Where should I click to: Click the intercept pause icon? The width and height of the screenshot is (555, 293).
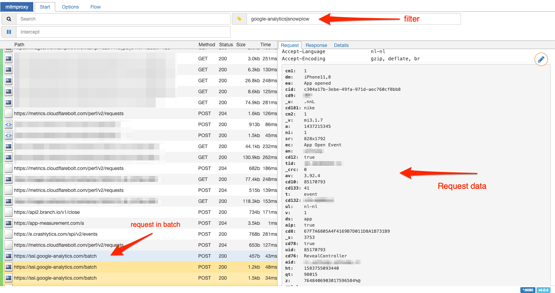pyautogui.click(x=9, y=32)
